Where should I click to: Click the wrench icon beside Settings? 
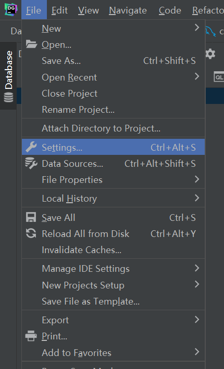[31, 147]
